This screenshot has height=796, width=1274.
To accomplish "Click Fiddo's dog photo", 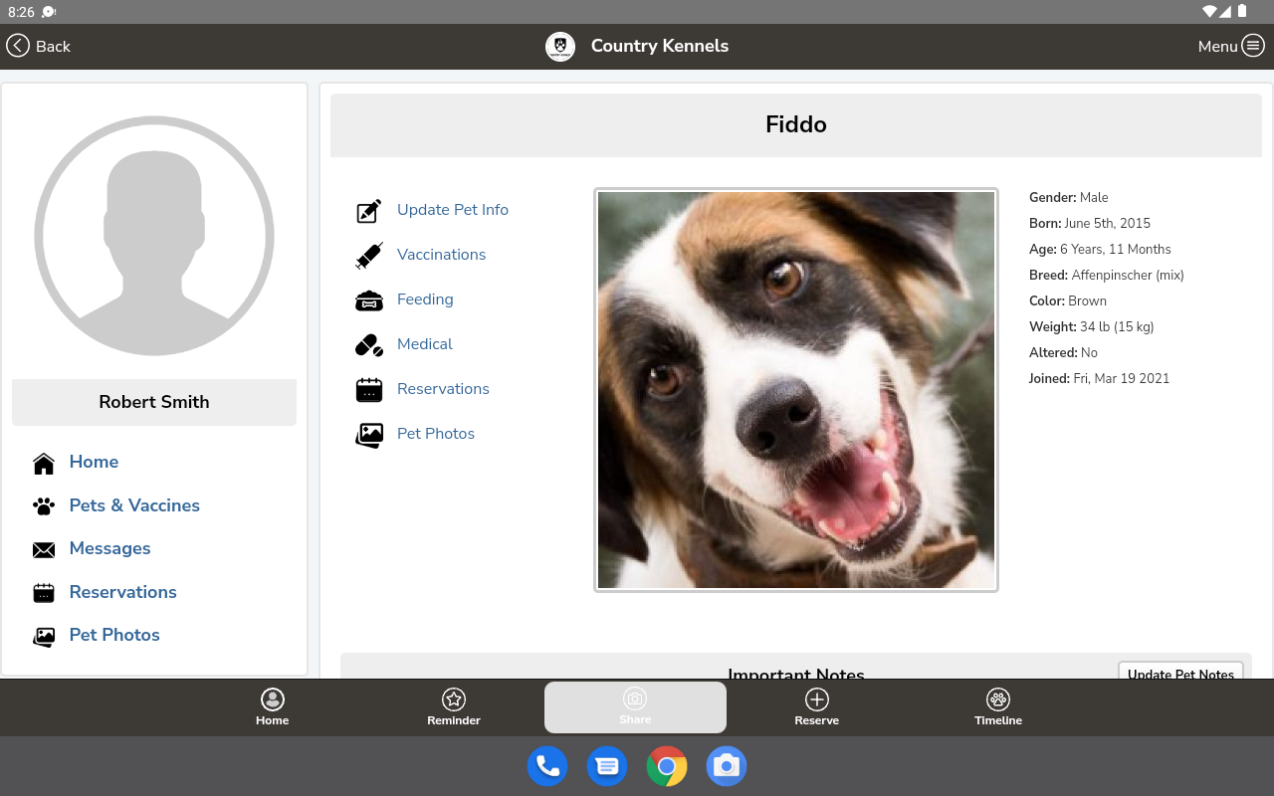I will [x=796, y=390].
